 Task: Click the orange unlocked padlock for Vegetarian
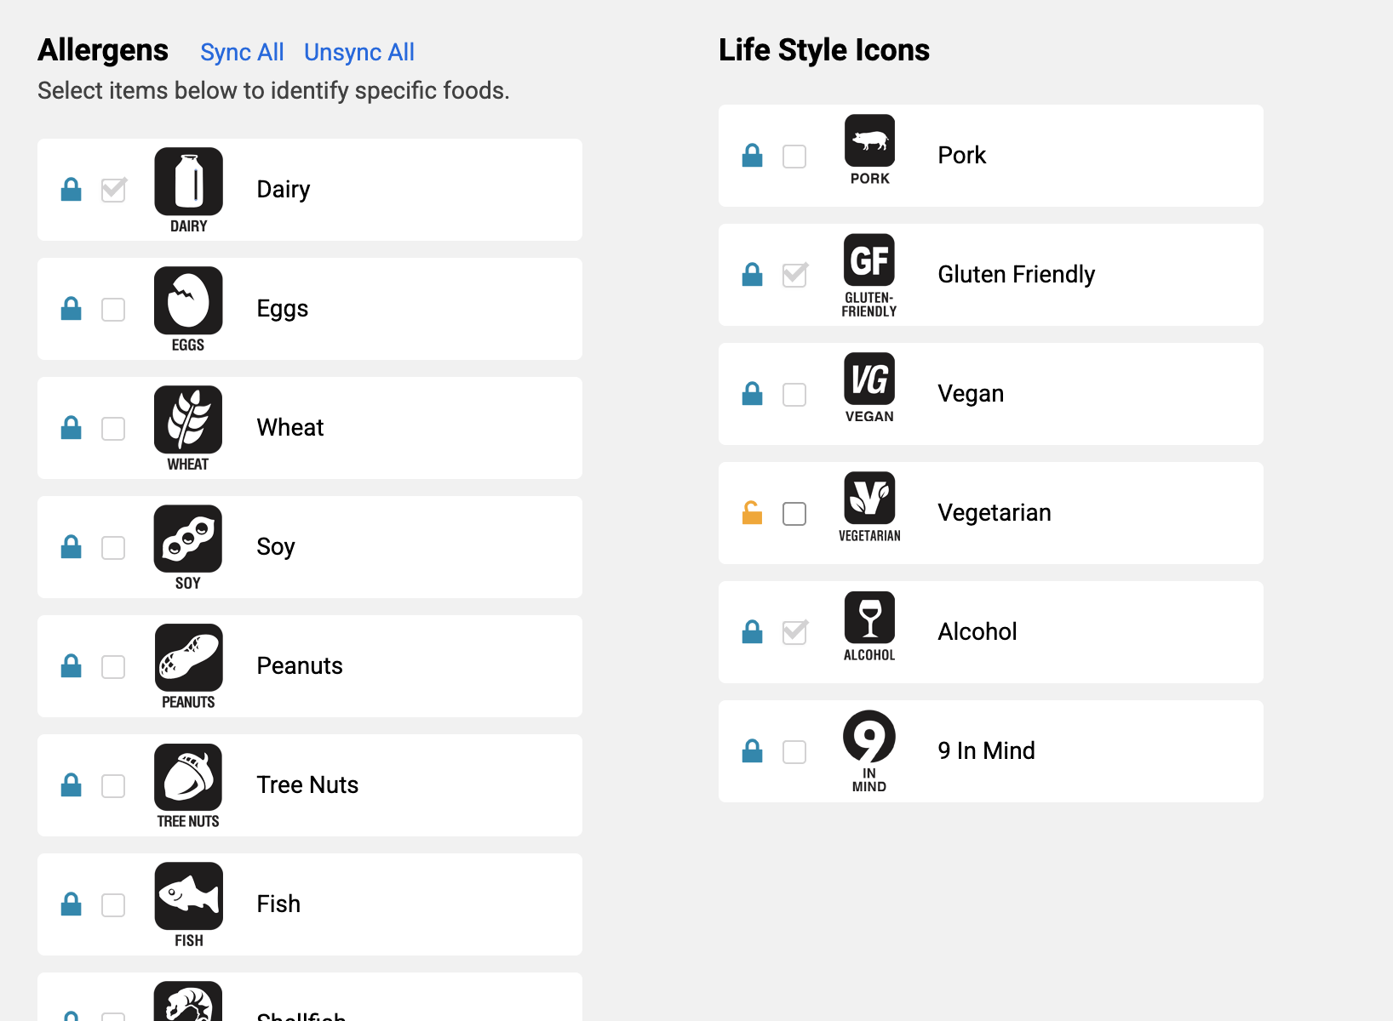[x=752, y=513]
